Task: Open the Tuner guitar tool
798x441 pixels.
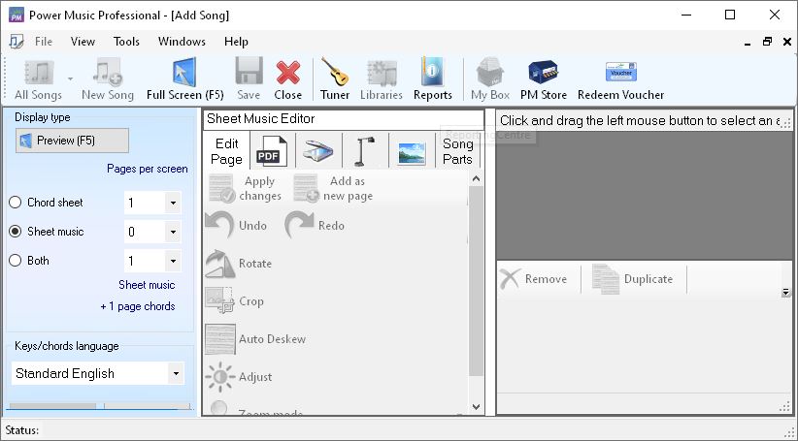Action: (x=335, y=79)
